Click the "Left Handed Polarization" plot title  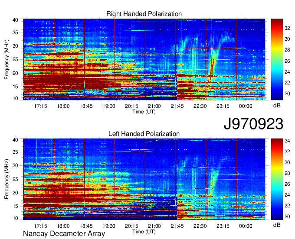point(144,134)
